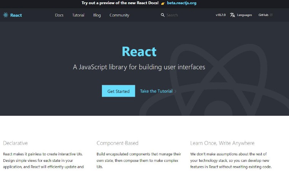Click the Get Started button
The image size is (289, 171).
coord(118,91)
